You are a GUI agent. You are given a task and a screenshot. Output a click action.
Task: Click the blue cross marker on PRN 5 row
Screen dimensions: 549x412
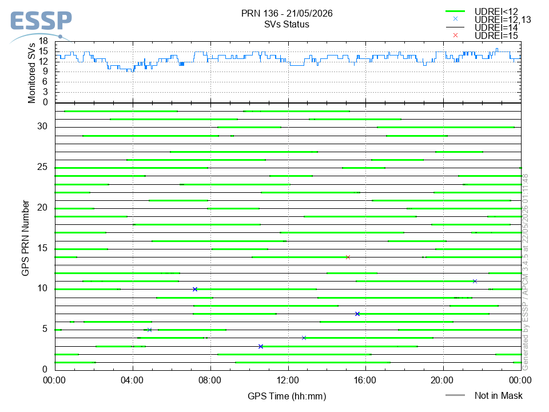click(x=149, y=330)
